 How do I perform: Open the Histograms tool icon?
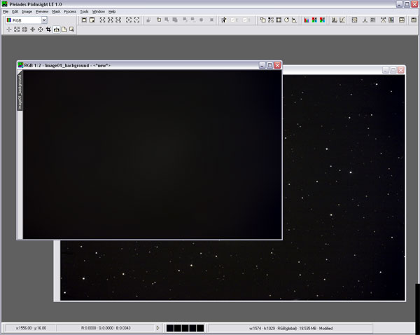pyautogui.click(x=335, y=20)
